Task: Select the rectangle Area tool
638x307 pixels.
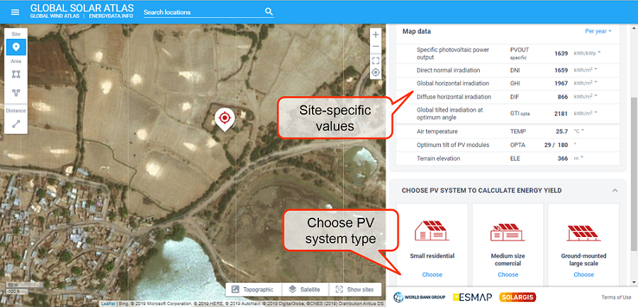Action: click(16, 74)
